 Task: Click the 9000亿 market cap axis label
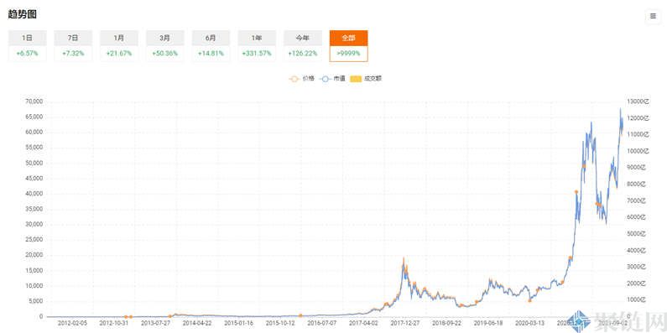click(636, 168)
